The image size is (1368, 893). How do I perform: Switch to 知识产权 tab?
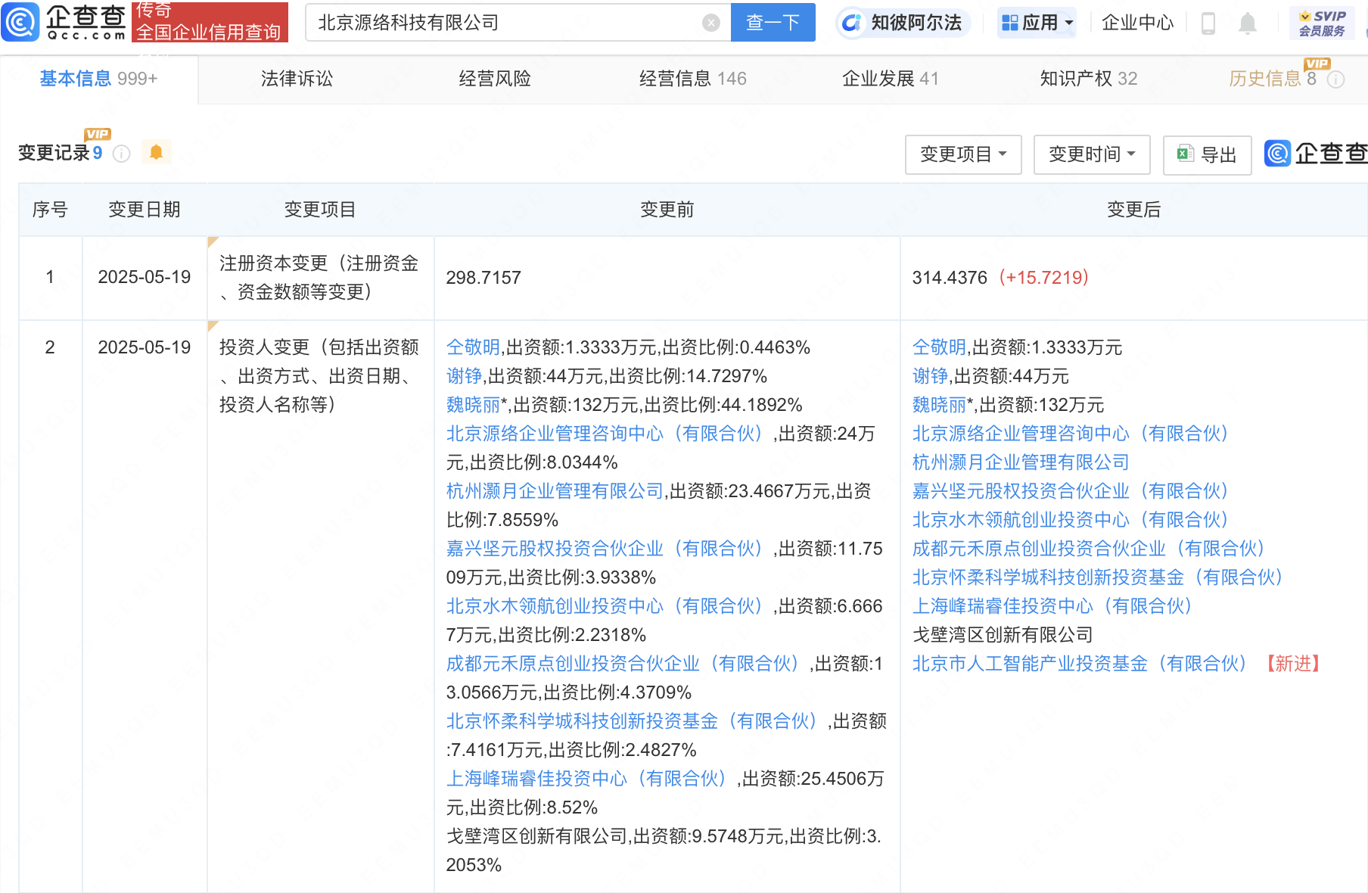pos(1088,79)
